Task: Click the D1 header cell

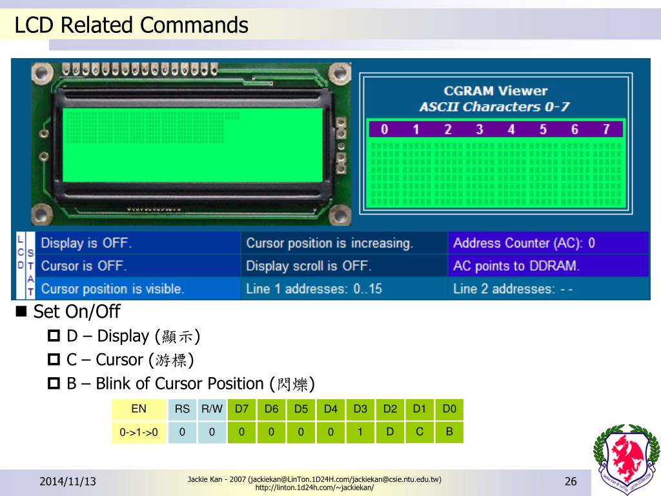Action: [x=420, y=409]
